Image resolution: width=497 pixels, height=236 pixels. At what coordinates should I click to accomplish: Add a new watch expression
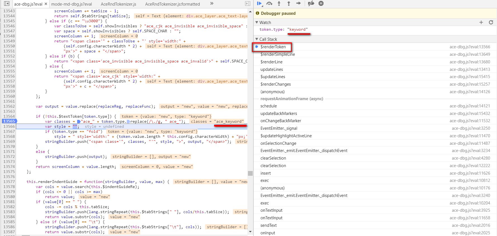coord(481,22)
